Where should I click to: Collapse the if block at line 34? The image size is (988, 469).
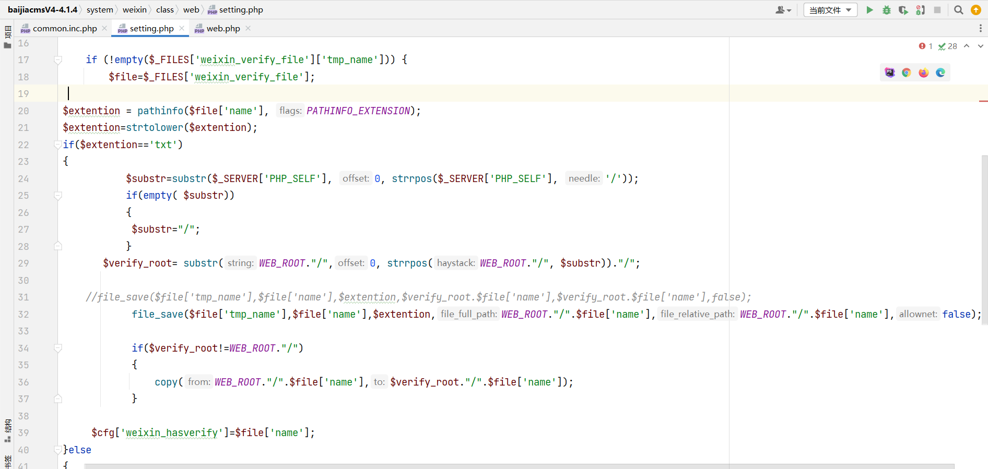(x=58, y=348)
